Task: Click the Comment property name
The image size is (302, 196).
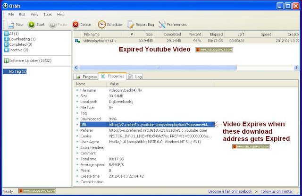Action: [x=88, y=153]
